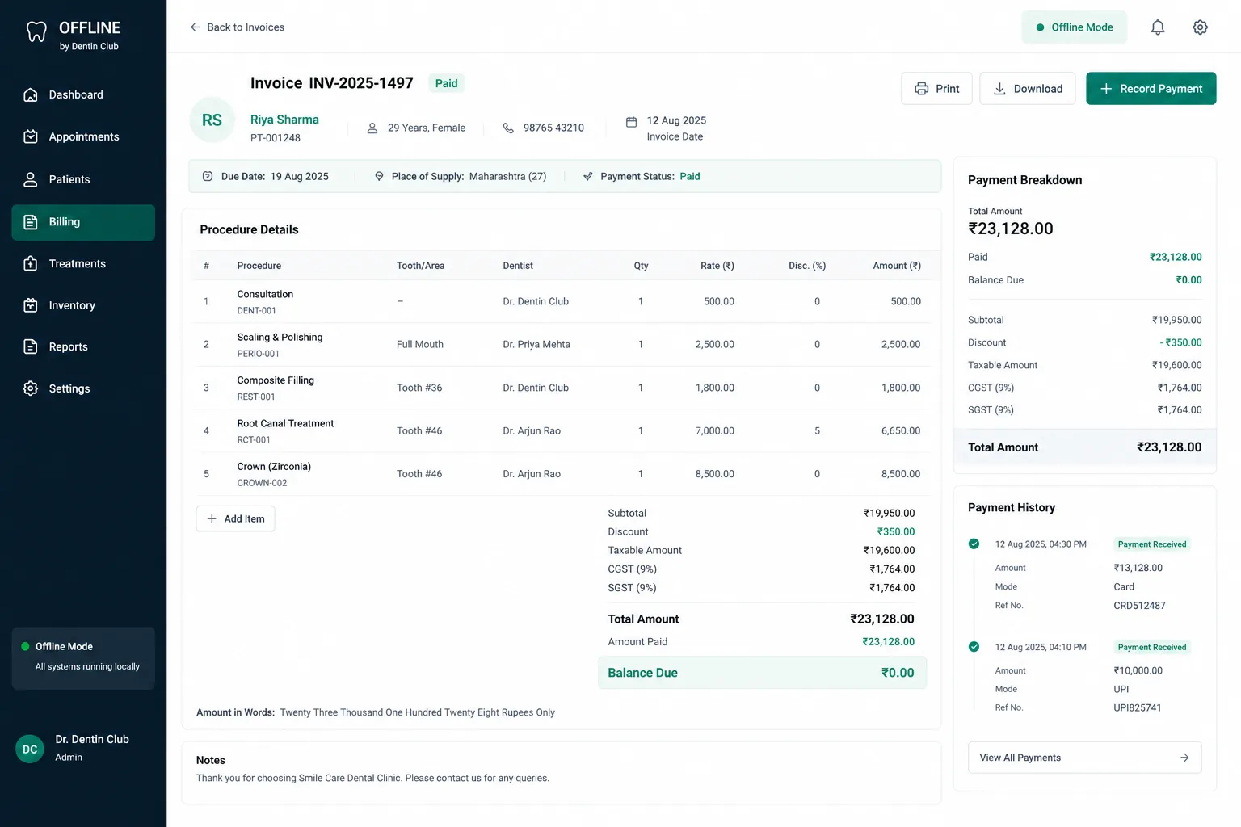Click the tooth logo icon
The height and width of the screenshot is (827, 1241).
pyautogui.click(x=36, y=31)
